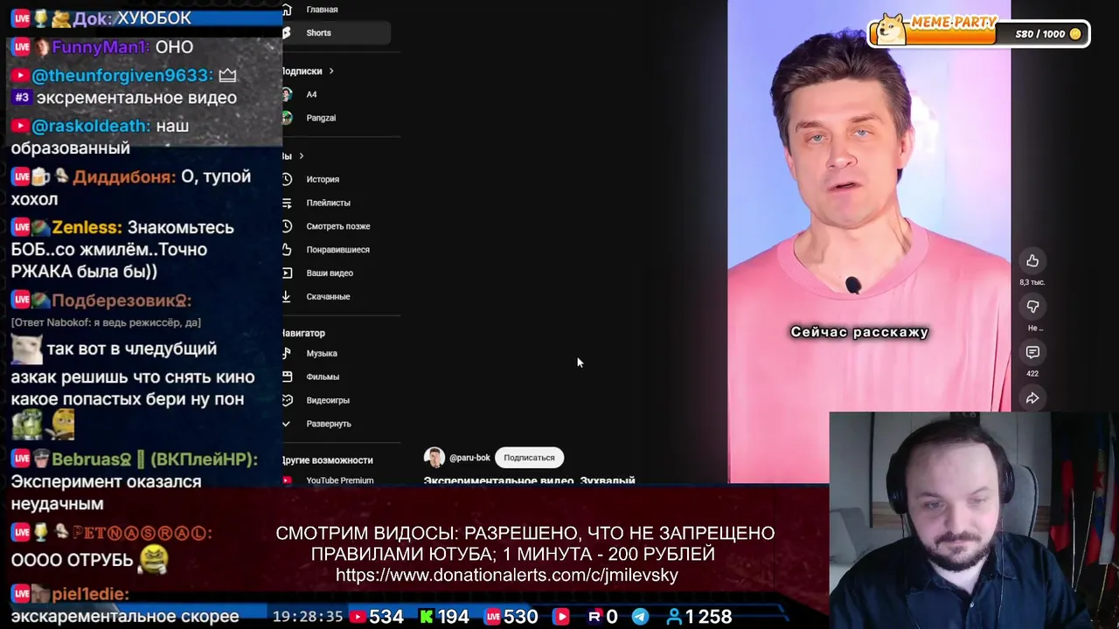Image resolution: width=1119 pixels, height=629 pixels.
Task: Open Скачанные in sidebar
Action: point(328,297)
